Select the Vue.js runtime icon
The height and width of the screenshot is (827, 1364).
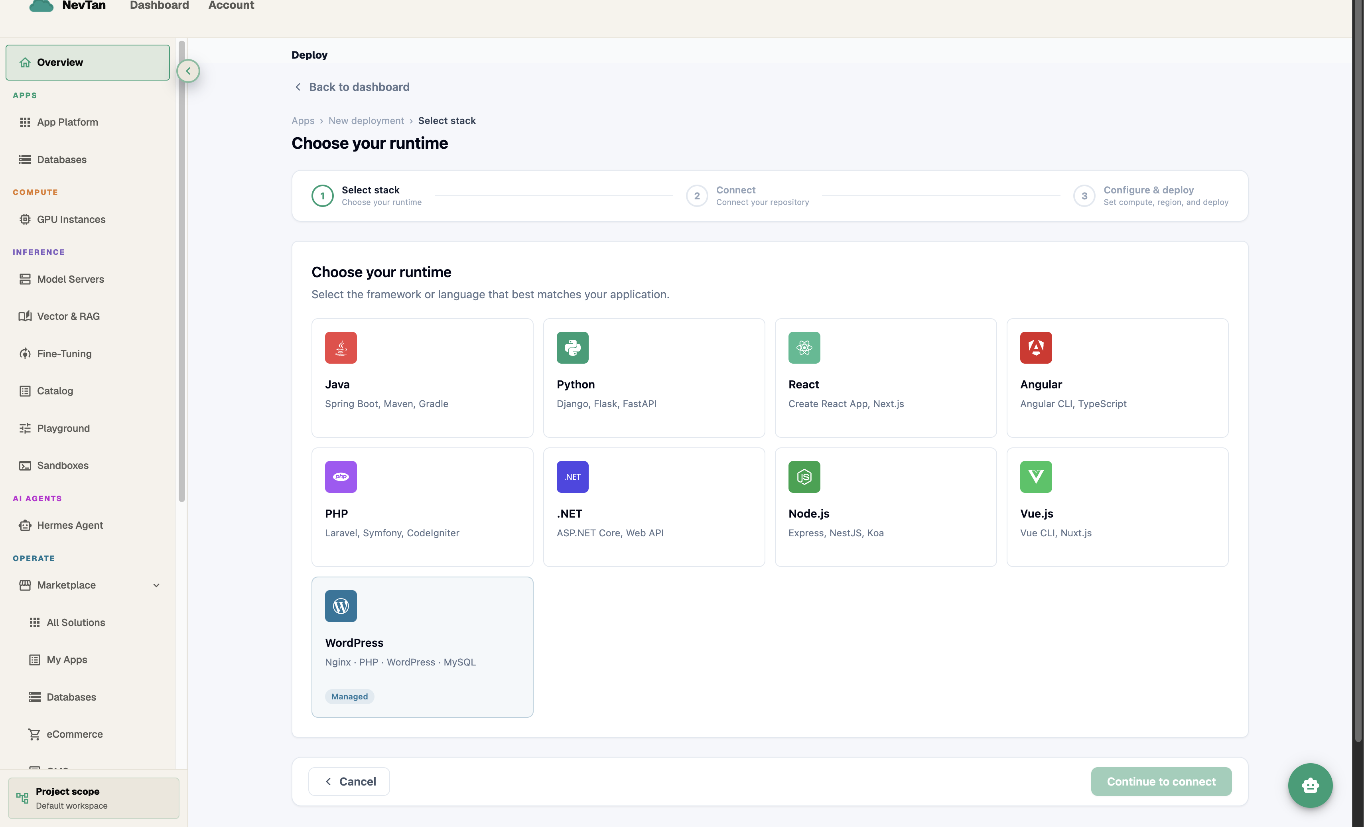coord(1036,477)
